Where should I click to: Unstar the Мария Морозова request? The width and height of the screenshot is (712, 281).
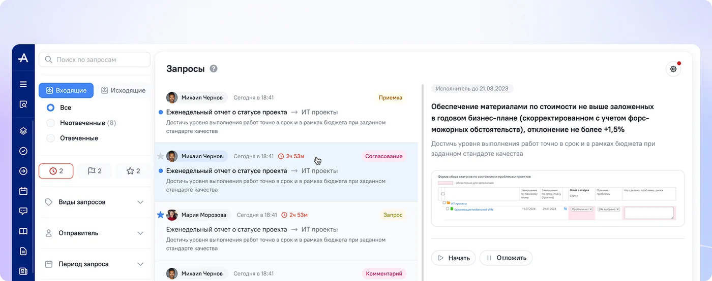click(x=161, y=215)
